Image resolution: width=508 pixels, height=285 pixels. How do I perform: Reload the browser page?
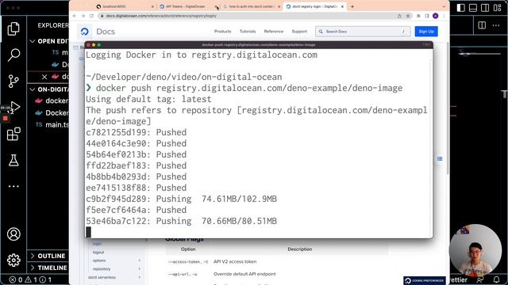point(92,16)
